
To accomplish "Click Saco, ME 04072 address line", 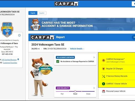I will 7,52.
